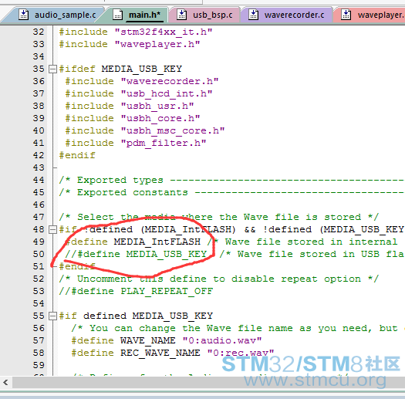This screenshot has width=405, height=399.
Task: Open the waverecorder.c tab
Action: pyautogui.click(x=286, y=15)
